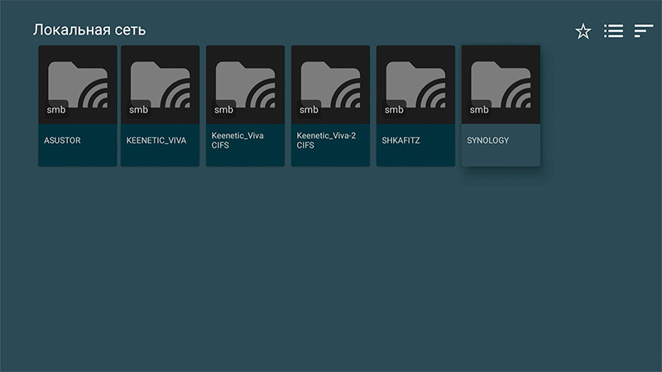Click the Keenetic_Viva-2 CIFS folder icon
The image size is (662, 372).
pos(330,84)
